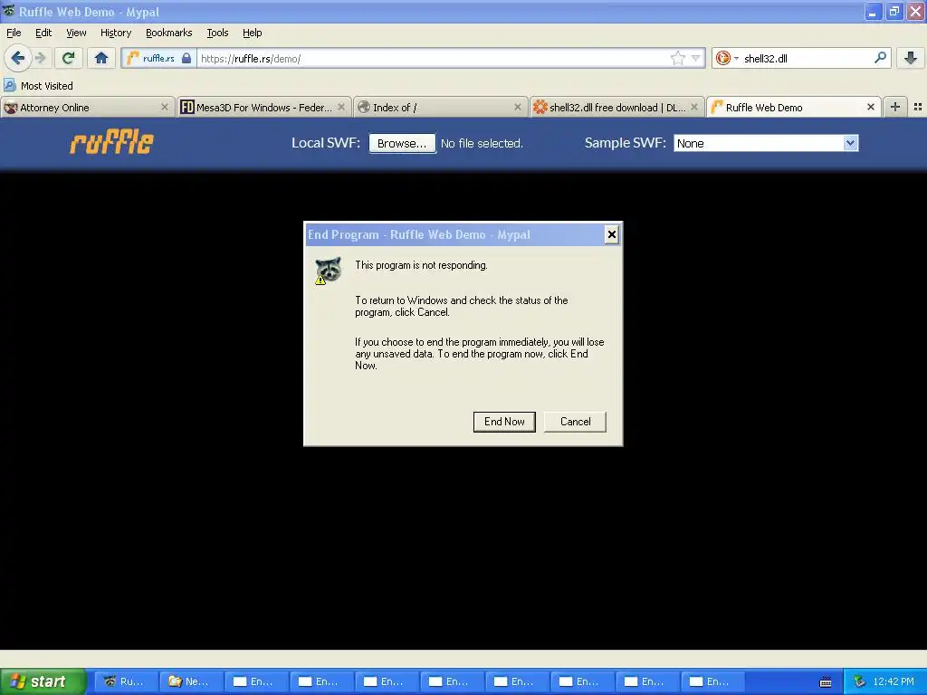The width and height of the screenshot is (927, 695).
Task: Open the URL history dropdown arrow
Action: (x=696, y=58)
